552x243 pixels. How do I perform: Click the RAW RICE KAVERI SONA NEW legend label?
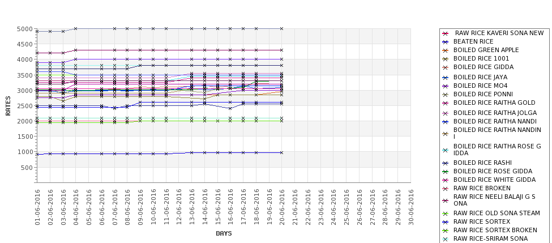(x=499, y=33)
